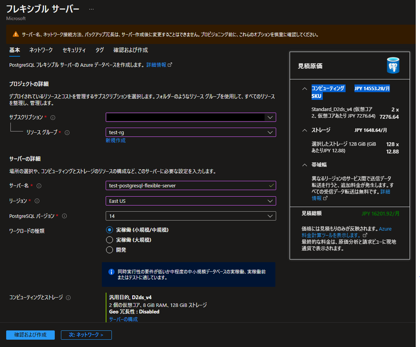Screen dimensions: 420x347
Task: Click the warning triangle icon in banner
Action: click(x=15, y=34)
